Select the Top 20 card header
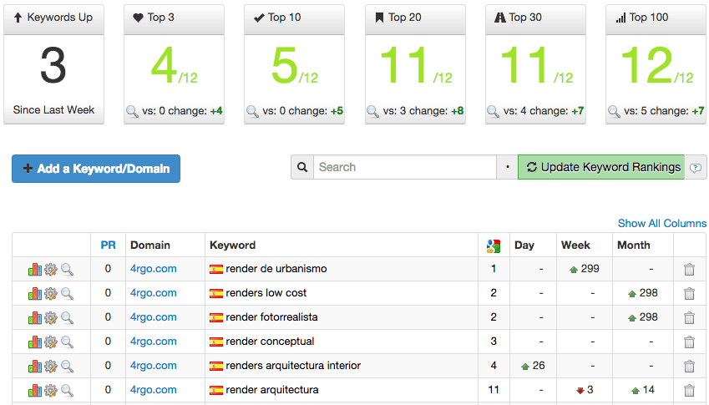This screenshot has height=405, width=709. [x=415, y=19]
